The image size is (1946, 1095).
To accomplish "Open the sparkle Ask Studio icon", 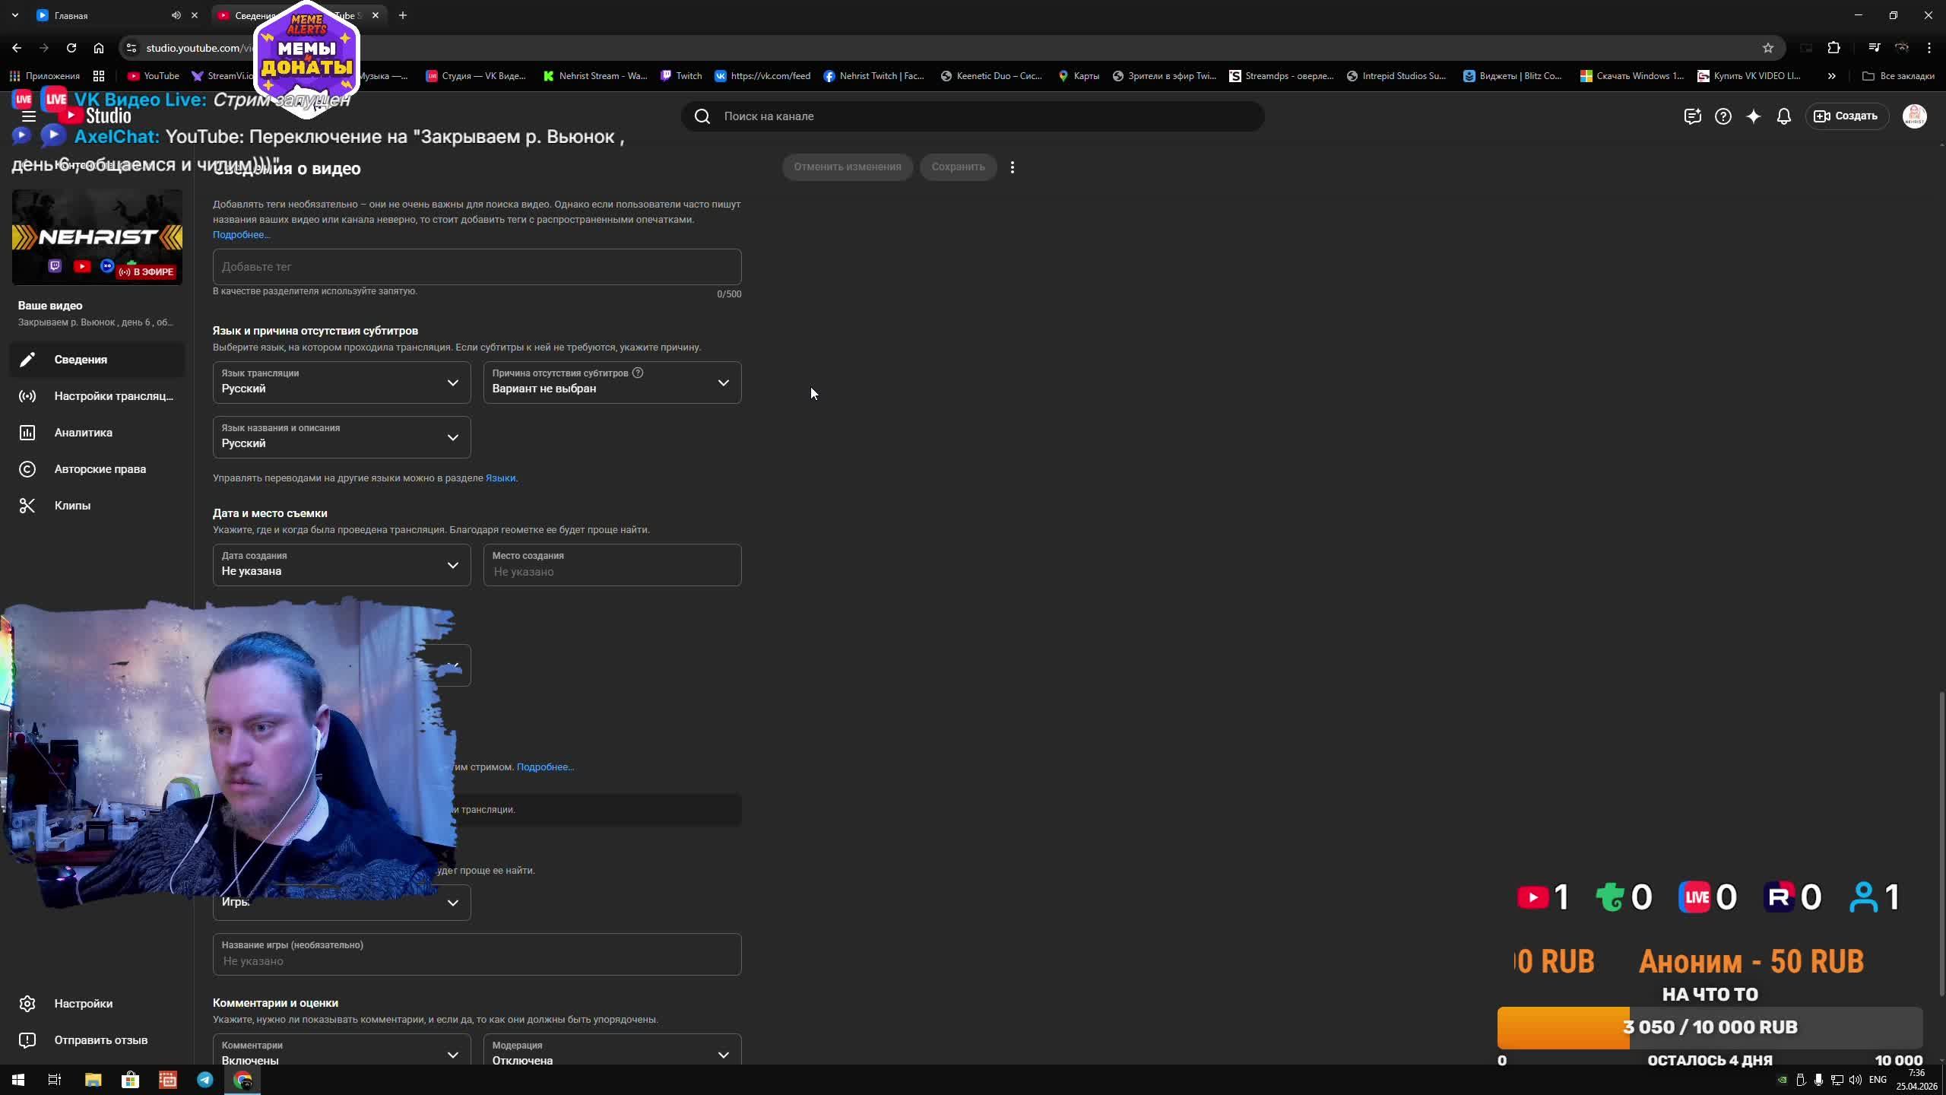I will pos(1753,116).
